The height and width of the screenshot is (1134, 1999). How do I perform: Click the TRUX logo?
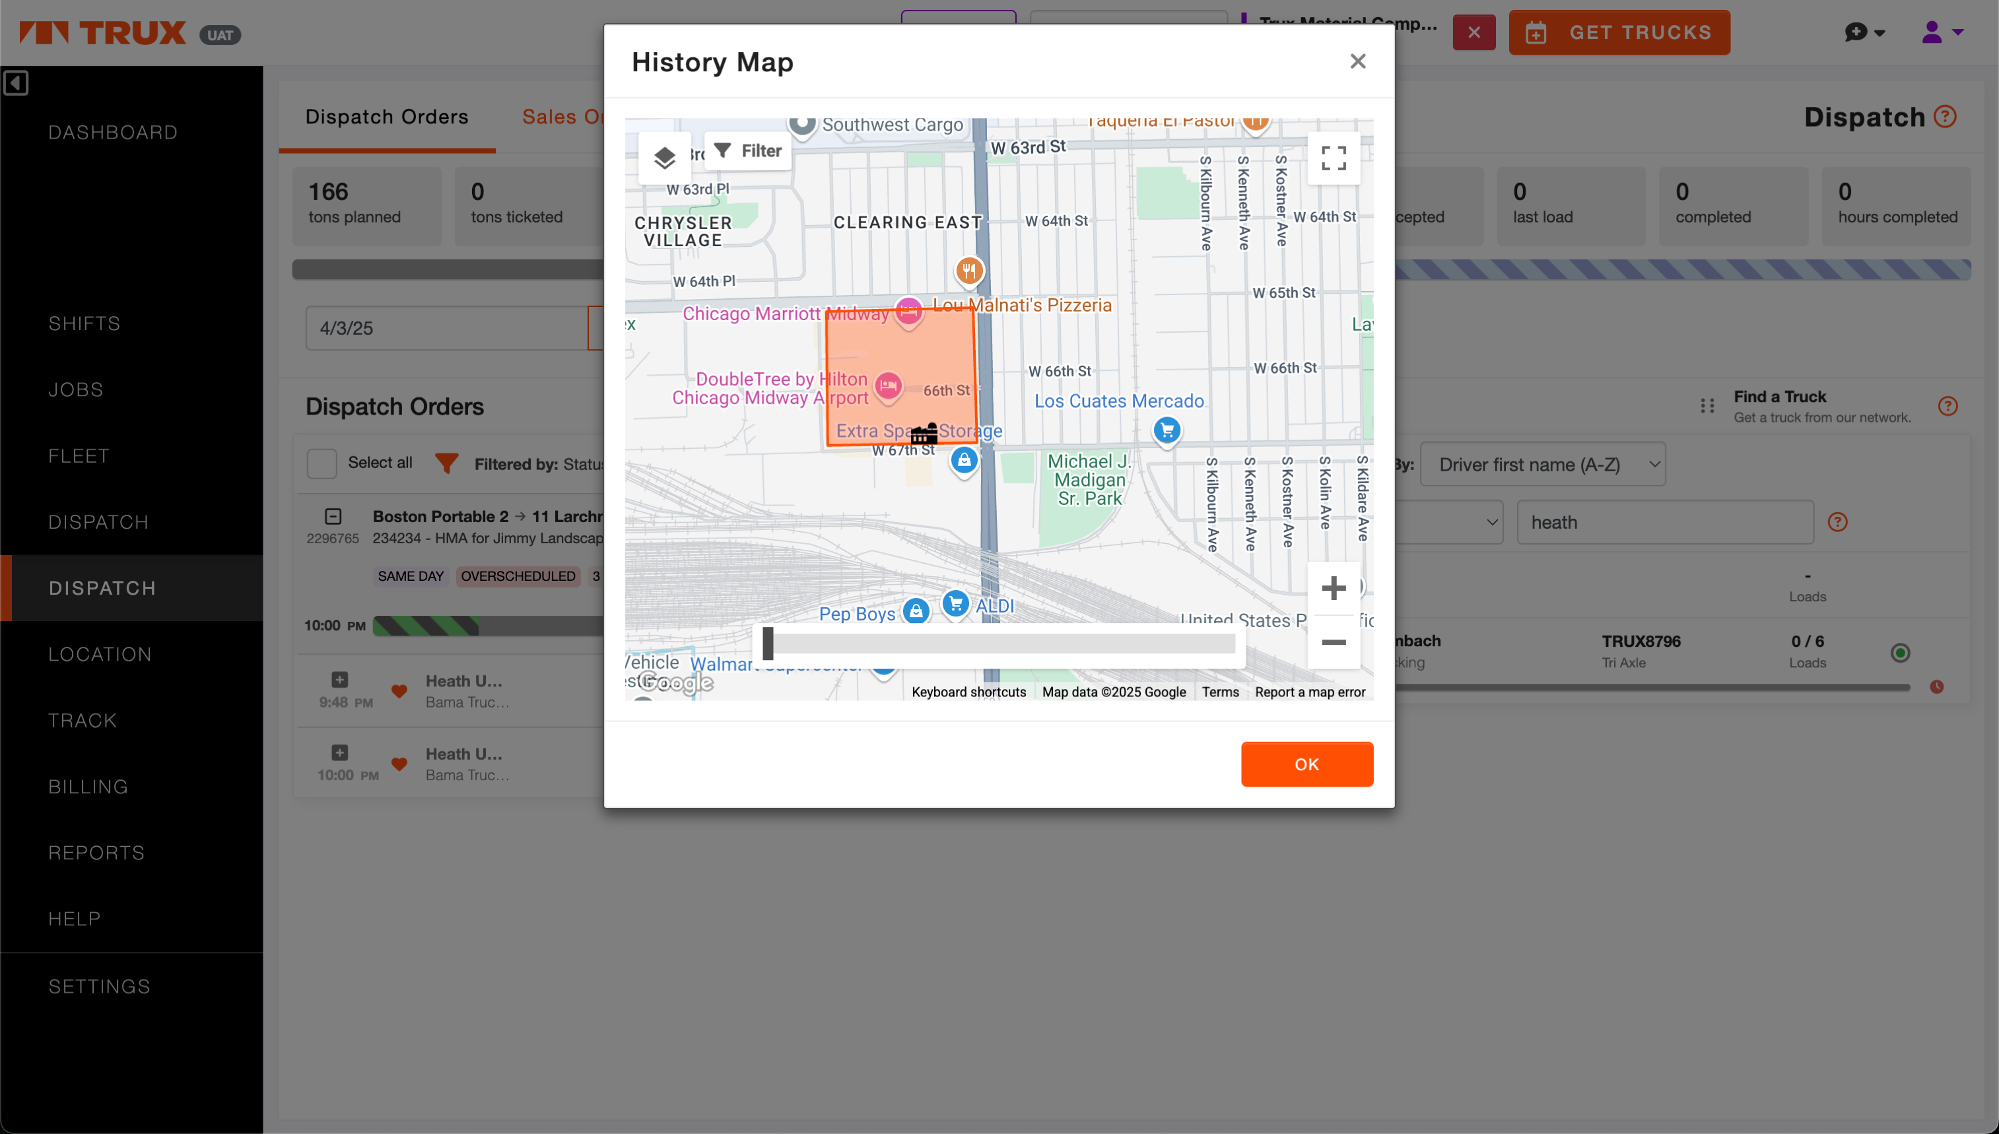[102, 33]
